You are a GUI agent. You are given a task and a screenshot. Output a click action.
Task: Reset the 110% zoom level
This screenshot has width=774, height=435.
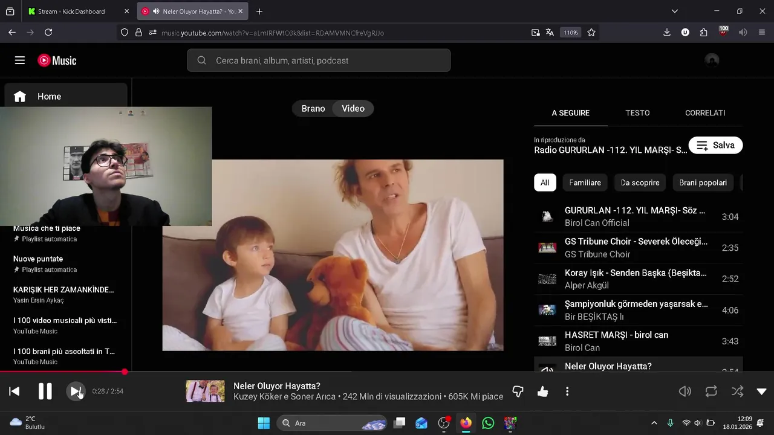571,33
